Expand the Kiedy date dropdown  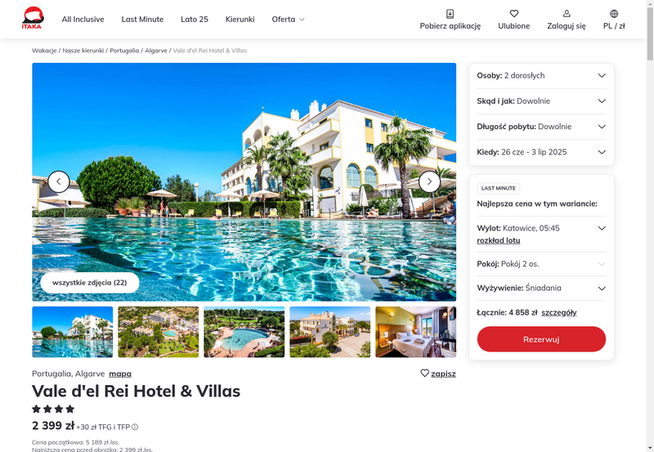pos(541,152)
